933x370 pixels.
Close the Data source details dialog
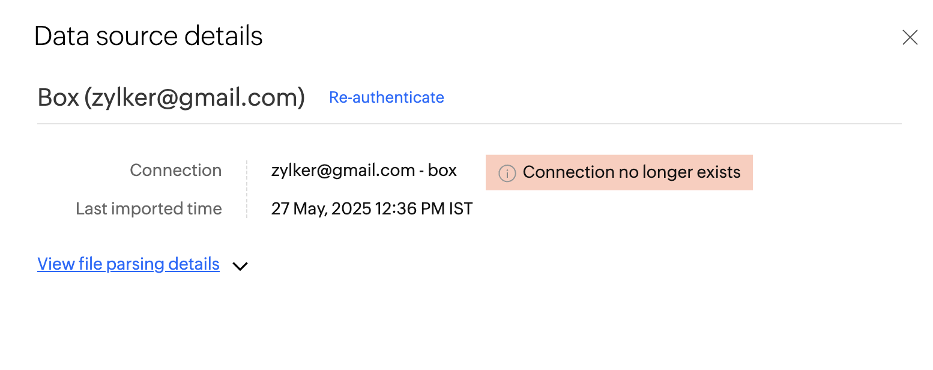point(910,38)
